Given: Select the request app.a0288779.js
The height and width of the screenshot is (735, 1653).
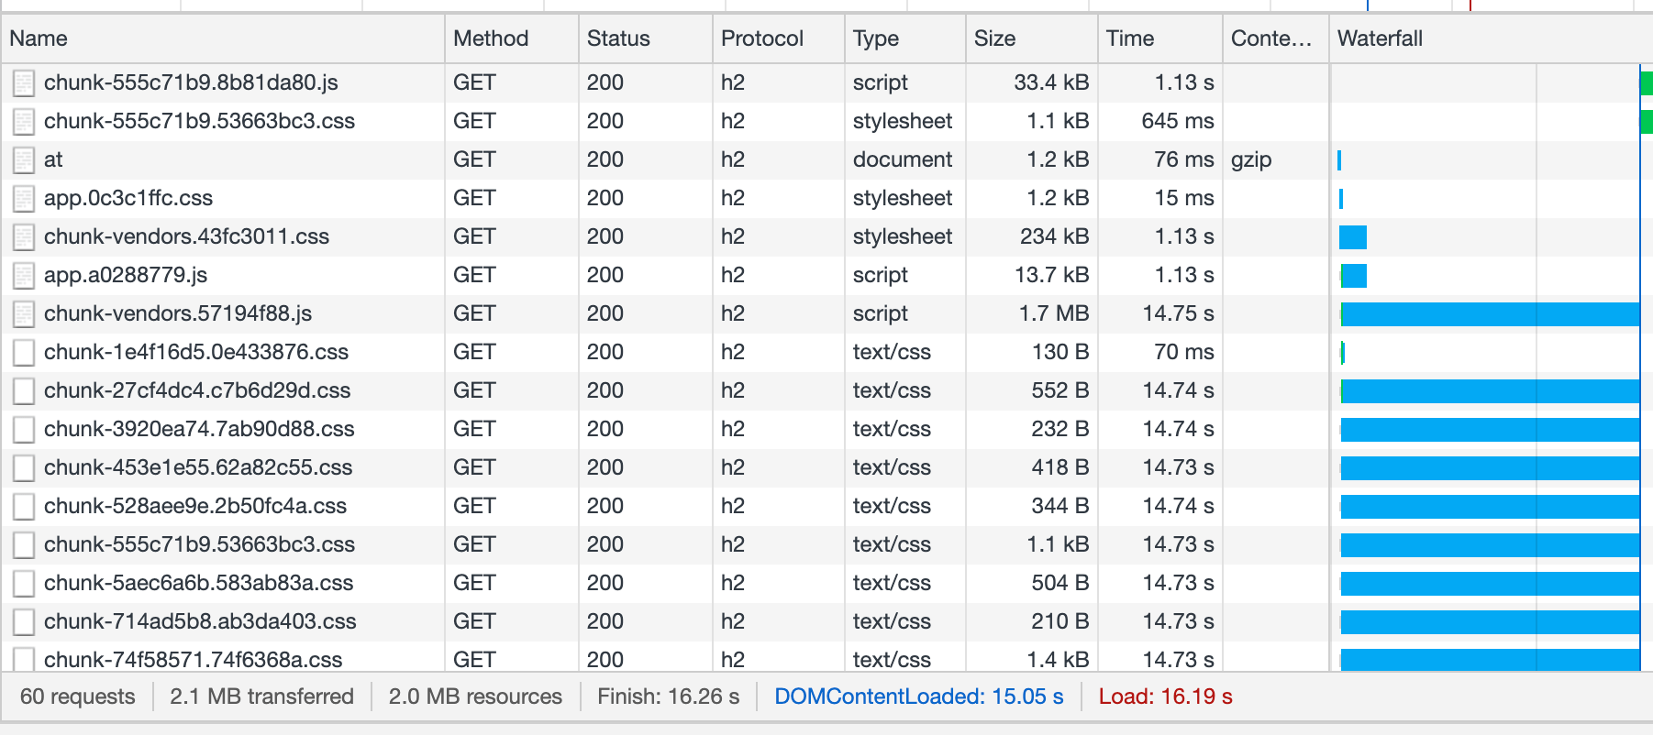Looking at the screenshot, I should (x=126, y=275).
